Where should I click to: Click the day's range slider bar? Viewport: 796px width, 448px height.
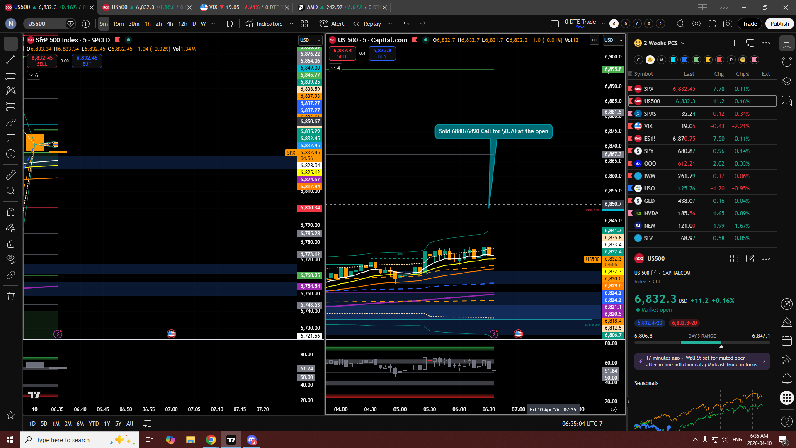[702, 343]
